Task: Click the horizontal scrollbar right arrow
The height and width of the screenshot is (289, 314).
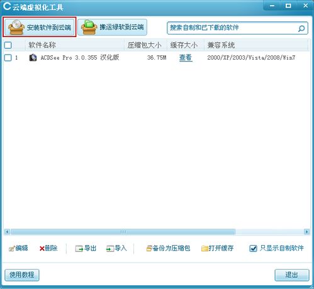Action: point(306,232)
